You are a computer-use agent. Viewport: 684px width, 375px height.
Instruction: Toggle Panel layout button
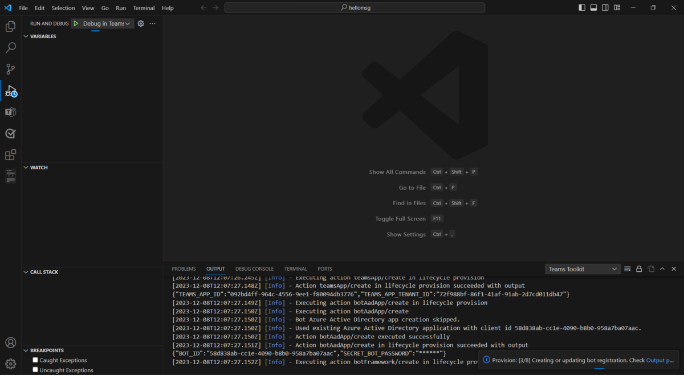(593, 8)
